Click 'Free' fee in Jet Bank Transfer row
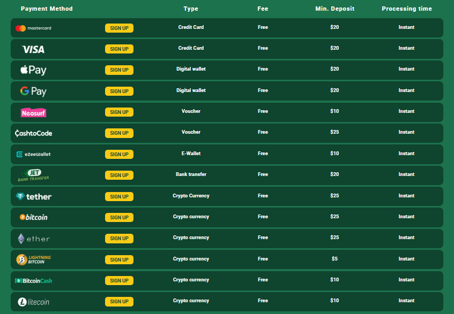This screenshot has width=454, height=314. [x=263, y=174]
